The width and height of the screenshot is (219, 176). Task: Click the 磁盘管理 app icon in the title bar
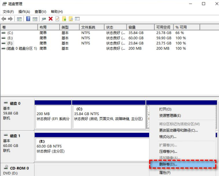4,4
